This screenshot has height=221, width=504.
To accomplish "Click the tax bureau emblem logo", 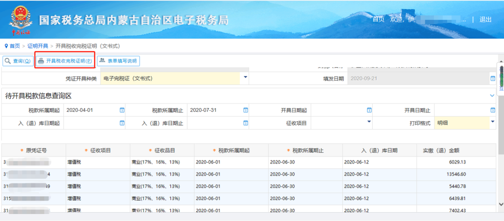I will click(x=21, y=19).
